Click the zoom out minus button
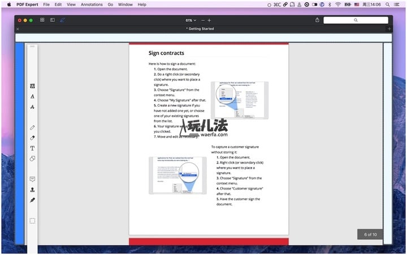Viewport: 407px width, 255px height. tap(202, 20)
